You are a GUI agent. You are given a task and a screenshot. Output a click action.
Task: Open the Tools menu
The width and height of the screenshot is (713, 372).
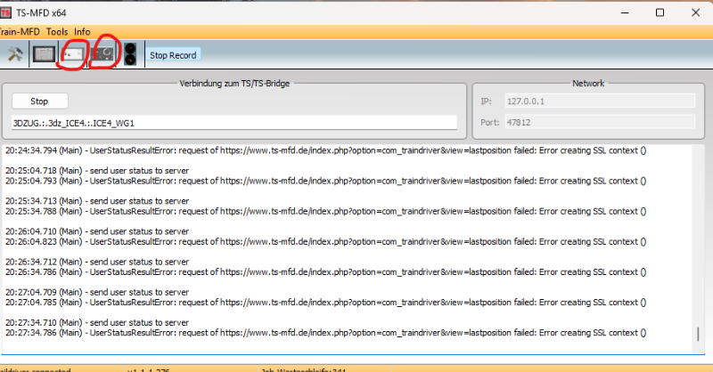click(x=57, y=32)
